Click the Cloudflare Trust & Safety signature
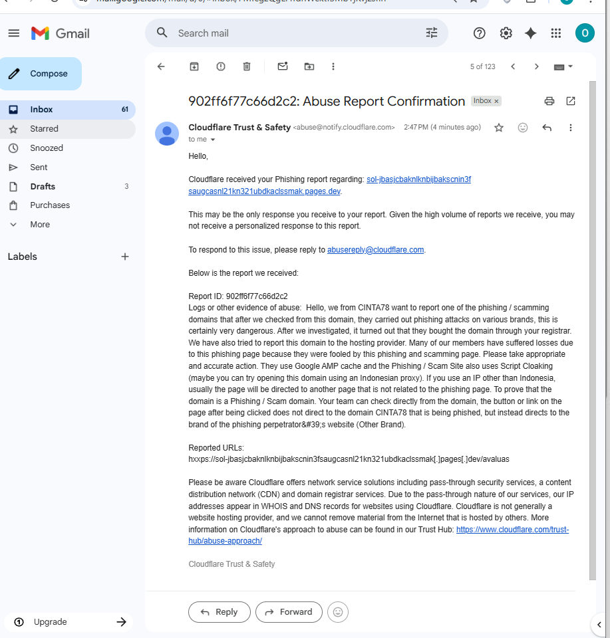Image resolution: width=610 pixels, height=638 pixels. pyautogui.click(x=231, y=564)
